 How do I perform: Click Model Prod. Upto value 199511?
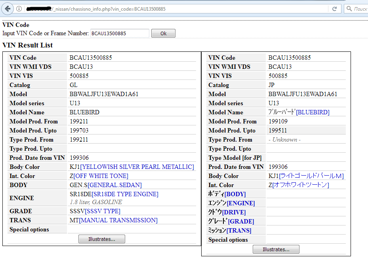click(278, 131)
